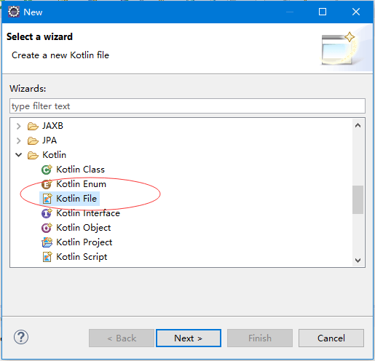Select the Kotlin Project label
The image size is (375, 361).
coord(84,242)
